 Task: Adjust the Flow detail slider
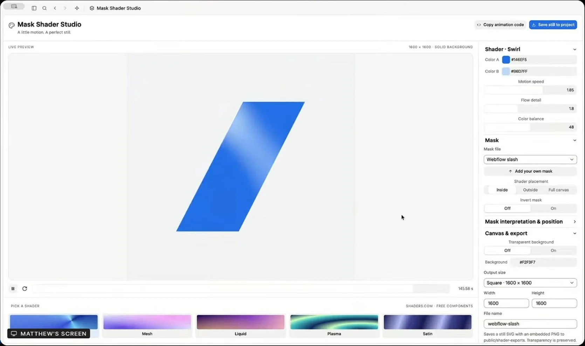pyautogui.click(x=530, y=109)
